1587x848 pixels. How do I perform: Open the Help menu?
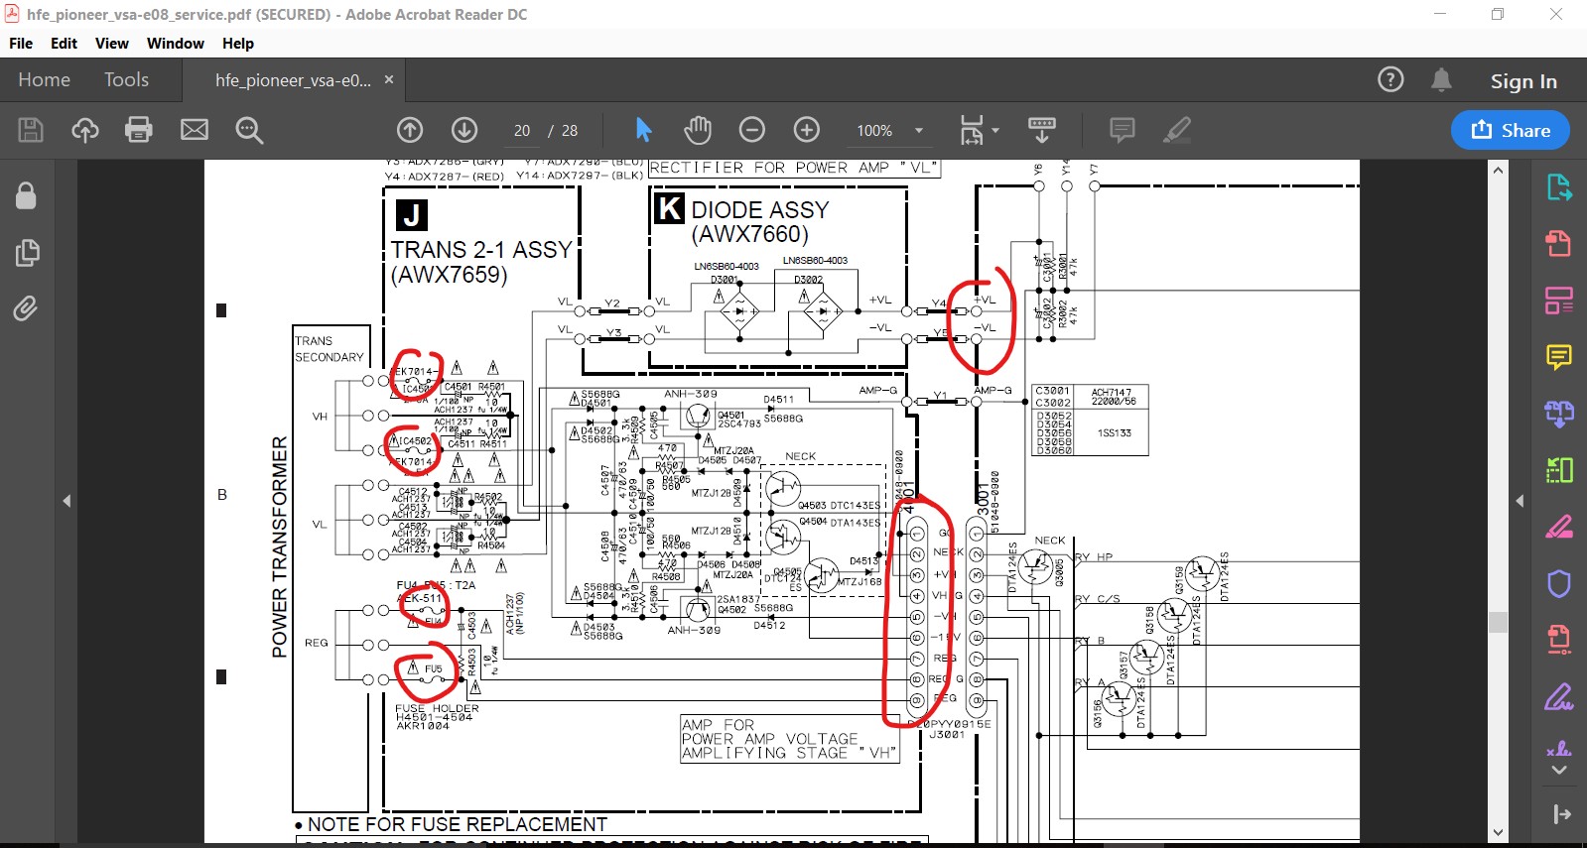click(238, 44)
